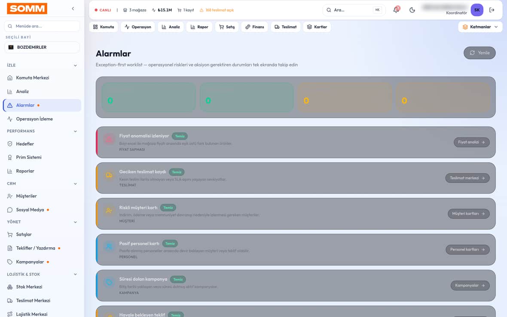Open the Katmanlar dropdown

(480, 27)
